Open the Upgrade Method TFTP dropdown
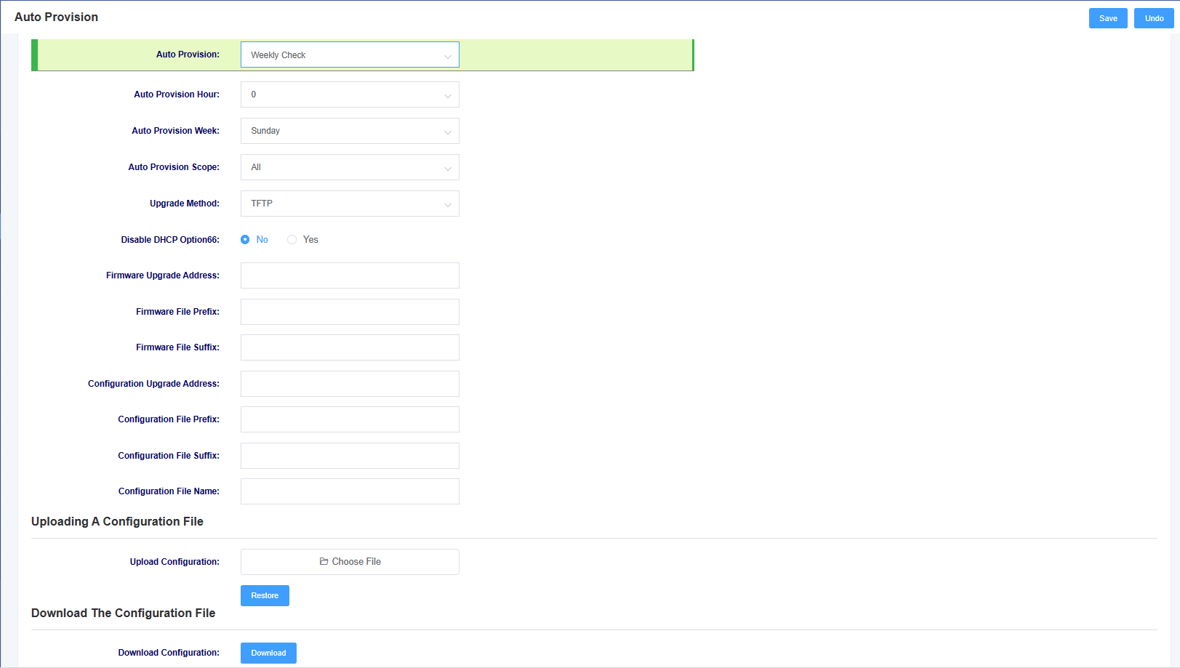 (x=350, y=204)
